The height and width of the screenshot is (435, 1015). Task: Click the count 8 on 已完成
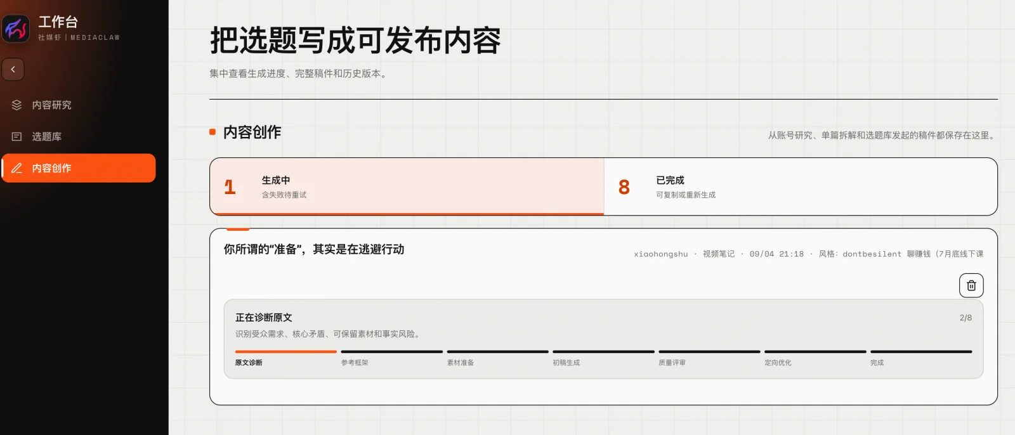pyautogui.click(x=624, y=187)
